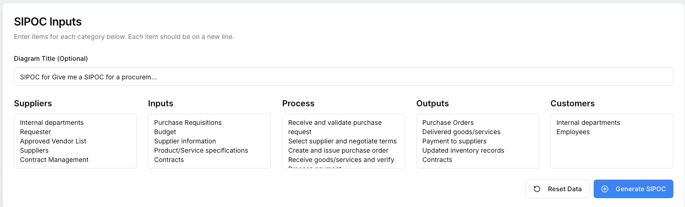Image resolution: width=685 pixels, height=207 pixels.
Task: Click the reset arrow icon in Reset Data
Action: 537,189
